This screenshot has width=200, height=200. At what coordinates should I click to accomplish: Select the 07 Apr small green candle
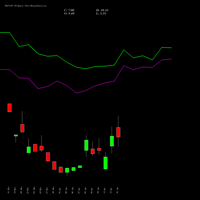(x=80, y=167)
